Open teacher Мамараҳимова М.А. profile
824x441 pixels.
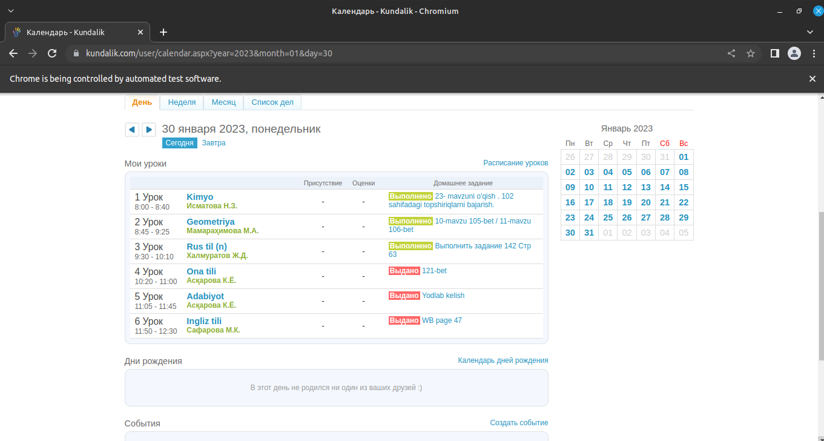click(x=223, y=231)
